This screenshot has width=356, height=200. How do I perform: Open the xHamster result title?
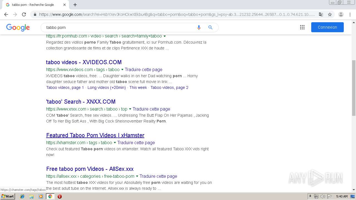tap(95, 135)
